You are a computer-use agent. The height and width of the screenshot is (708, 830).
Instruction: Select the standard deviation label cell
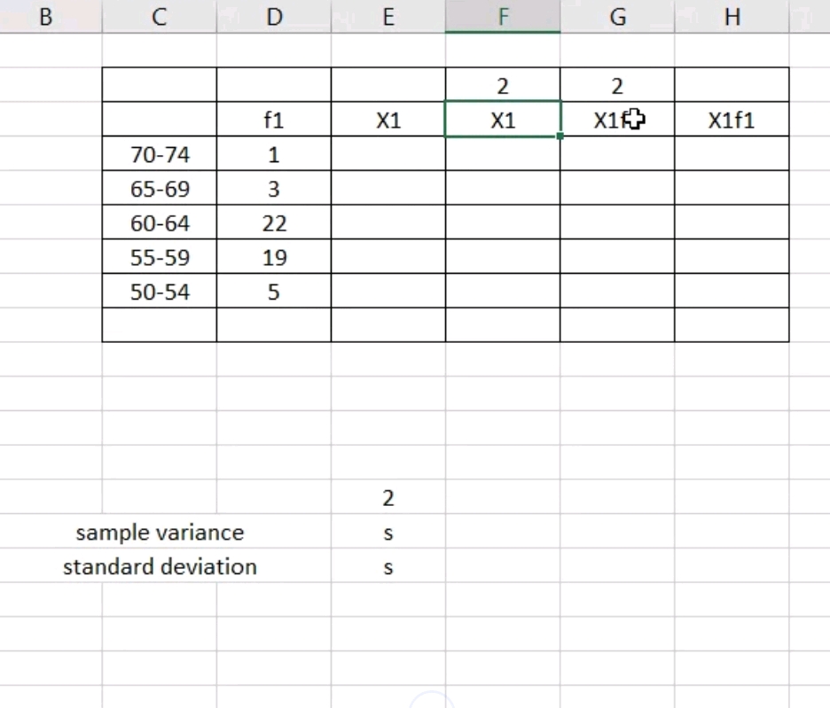pyautogui.click(x=159, y=567)
